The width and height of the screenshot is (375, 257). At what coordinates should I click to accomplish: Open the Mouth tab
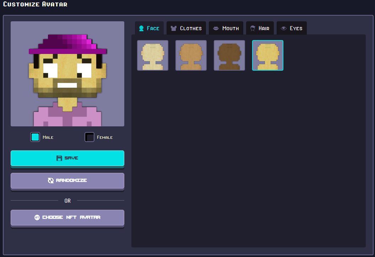click(x=226, y=28)
